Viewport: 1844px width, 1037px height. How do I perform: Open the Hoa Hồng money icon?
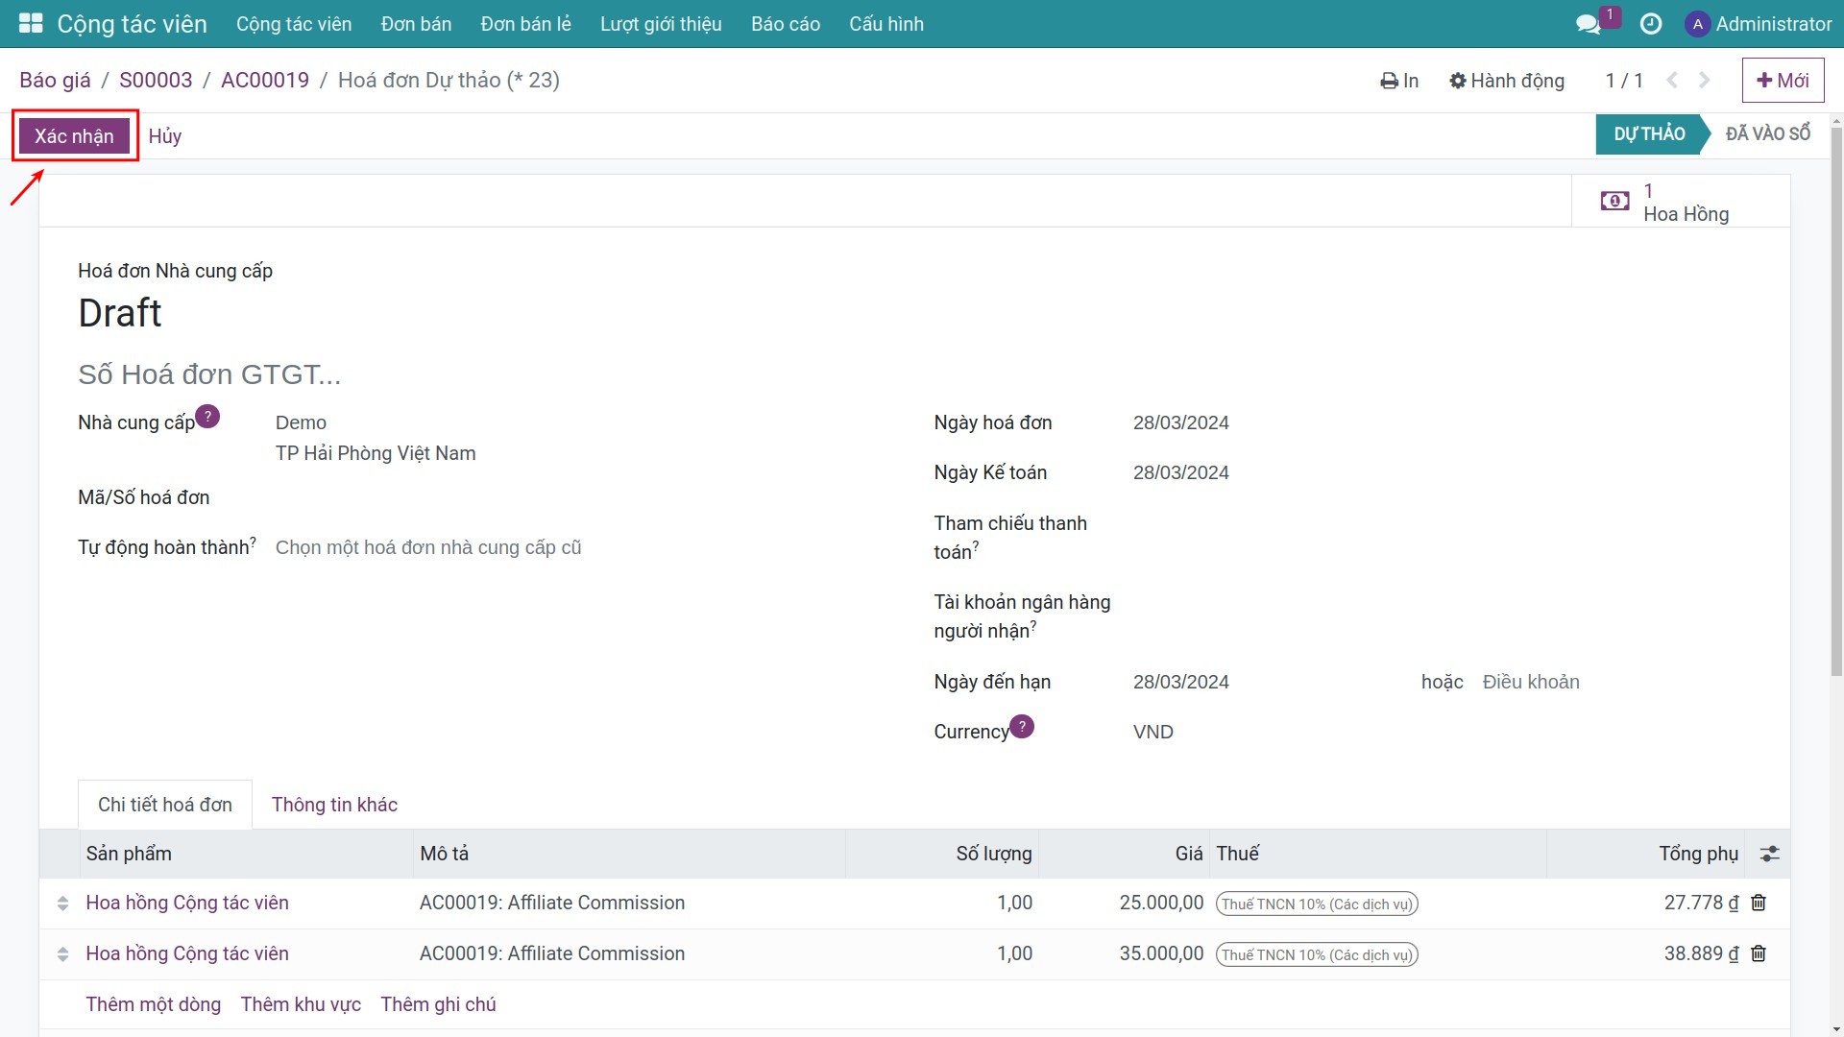tap(1614, 201)
